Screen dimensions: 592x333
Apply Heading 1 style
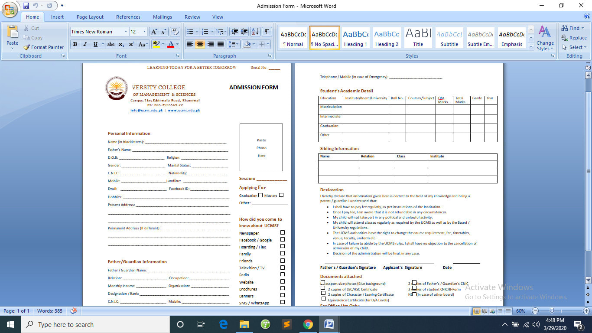355,38
